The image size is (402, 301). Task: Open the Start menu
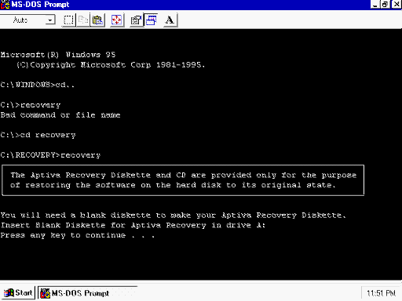click(x=18, y=293)
